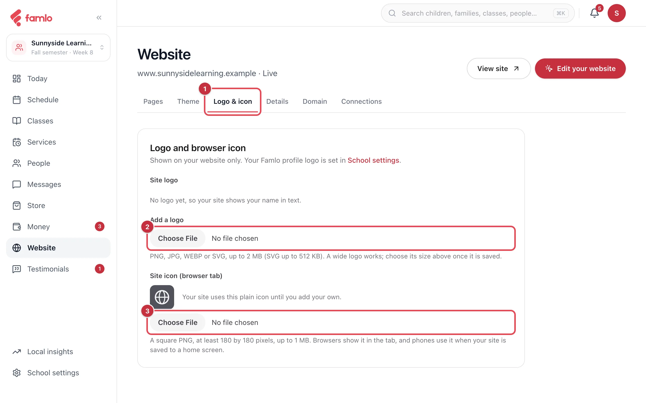
Task: Open the Domain tab
Action: pos(315,101)
